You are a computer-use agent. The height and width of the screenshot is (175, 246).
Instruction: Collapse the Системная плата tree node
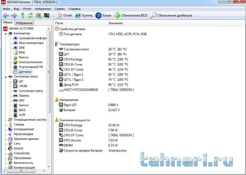(6, 77)
